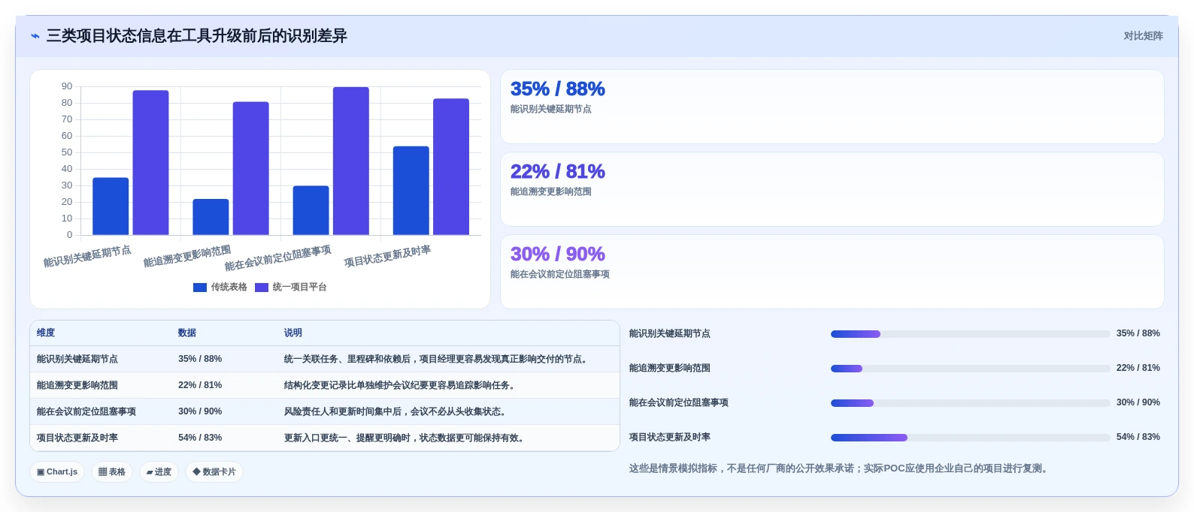The image size is (1194, 512).
Task: Click the 维度 table column header
Action: pos(46,333)
